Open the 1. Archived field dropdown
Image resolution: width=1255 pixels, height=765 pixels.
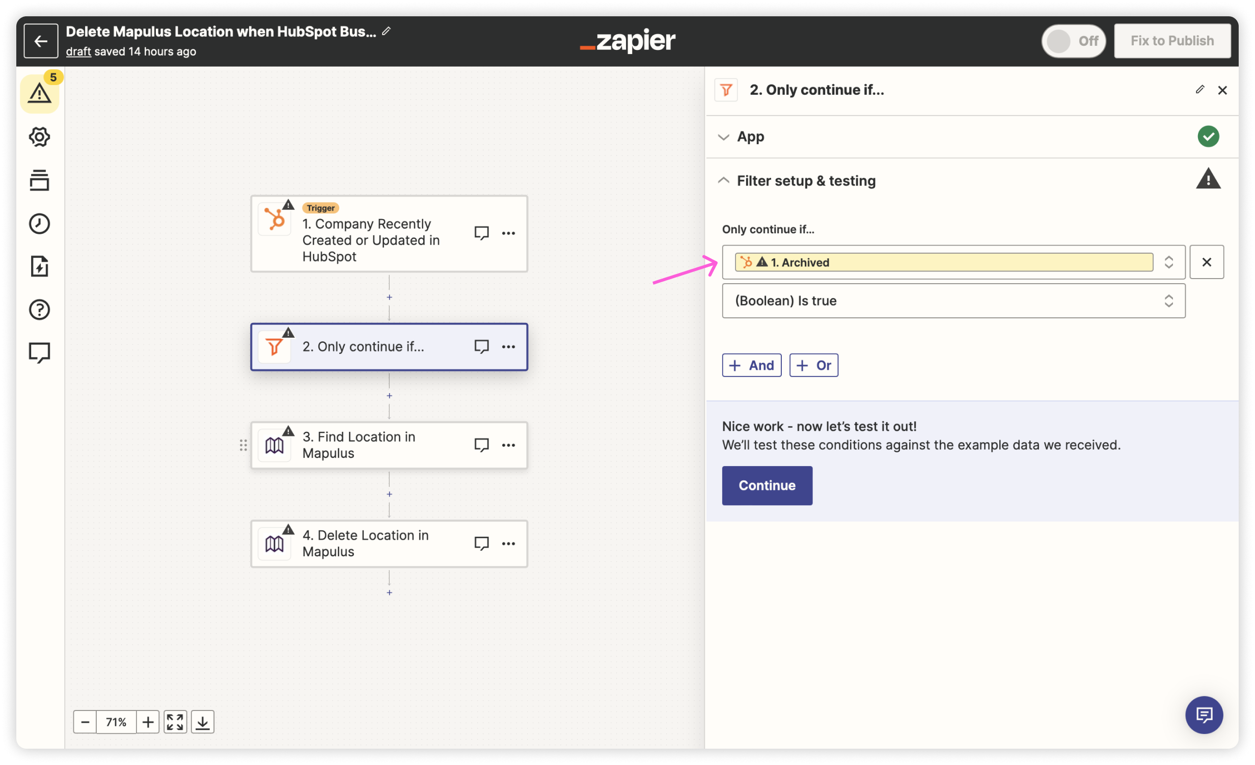(x=953, y=262)
